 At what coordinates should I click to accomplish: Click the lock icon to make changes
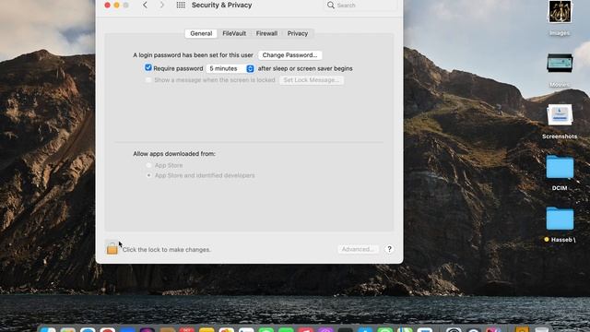[112, 248]
